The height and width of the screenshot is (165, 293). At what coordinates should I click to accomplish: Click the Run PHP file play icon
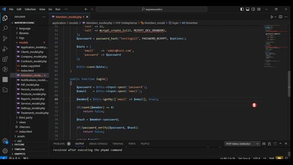(x=272, y=17)
